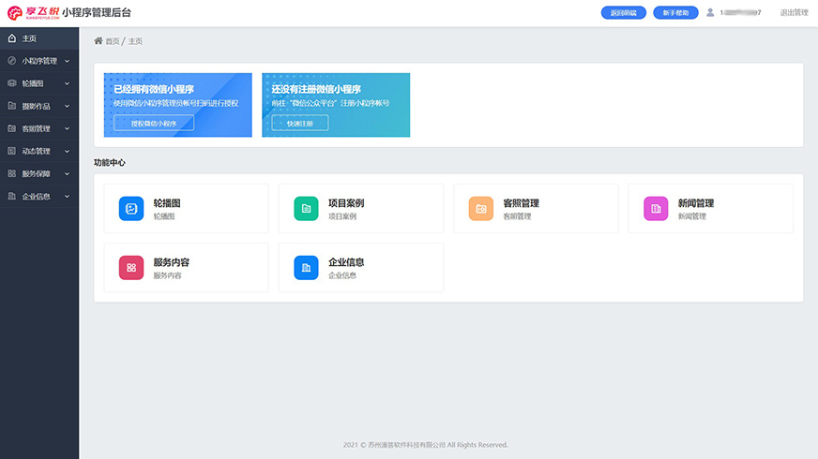The height and width of the screenshot is (459, 818).
Task: Click the blue 轮播图 carousel icon
Action: click(131, 208)
